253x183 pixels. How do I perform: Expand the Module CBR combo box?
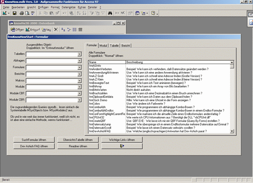pyautogui.click(x=79, y=100)
